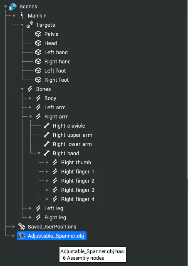Collapse the Targets group
Image resolution: width=188 pixels, height=266 pixels.
point(22,25)
